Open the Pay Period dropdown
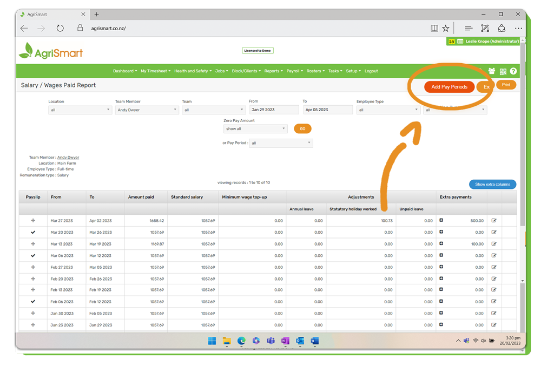 point(281,143)
